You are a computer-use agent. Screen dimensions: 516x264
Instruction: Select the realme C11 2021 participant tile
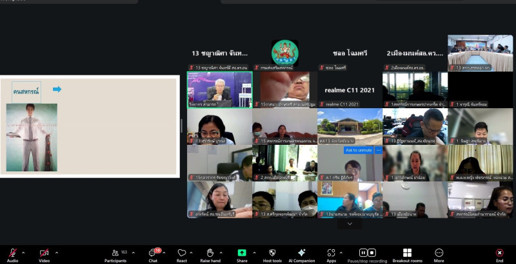(x=349, y=89)
